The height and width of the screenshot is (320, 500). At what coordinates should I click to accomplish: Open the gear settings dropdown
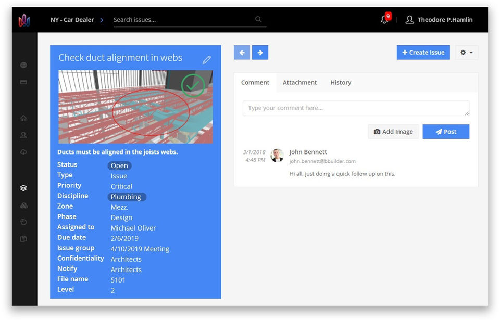(x=467, y=52)
